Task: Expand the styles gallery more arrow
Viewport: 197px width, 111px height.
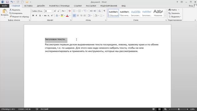Action: click(x=165, y=16)
